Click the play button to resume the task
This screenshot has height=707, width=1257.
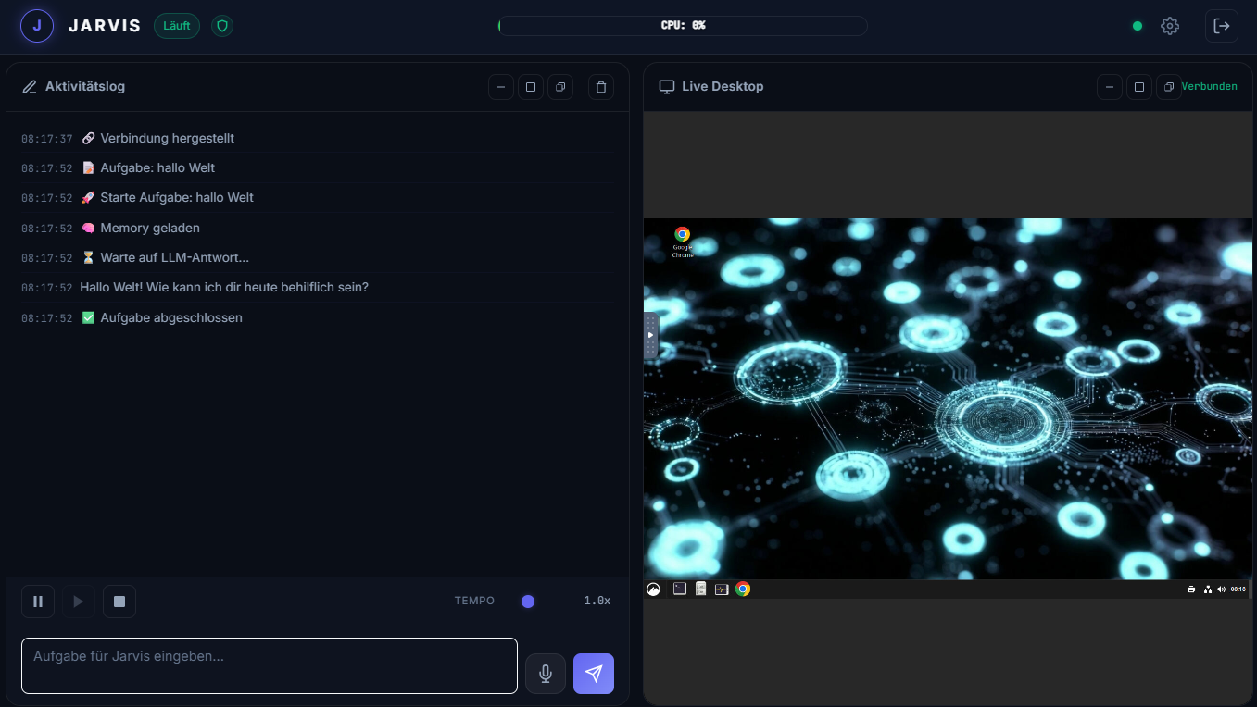coord(79,602)
